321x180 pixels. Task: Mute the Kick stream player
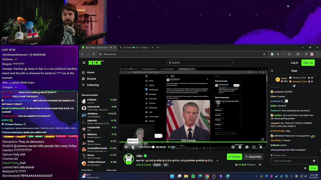[x=133, y=147]
